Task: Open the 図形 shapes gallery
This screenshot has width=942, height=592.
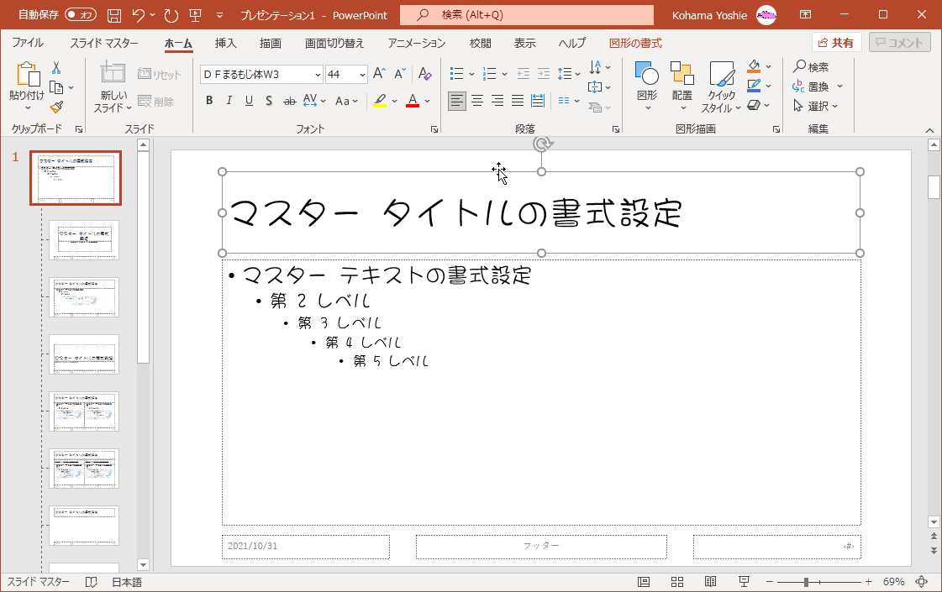Action: (x=646, y=85)
